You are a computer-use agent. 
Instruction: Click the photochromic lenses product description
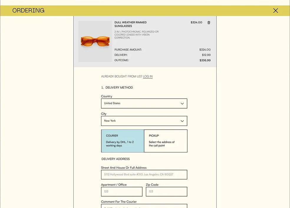136,35
